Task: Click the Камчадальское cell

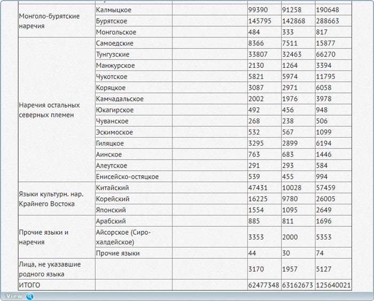Action: click(x=134, y=99)
